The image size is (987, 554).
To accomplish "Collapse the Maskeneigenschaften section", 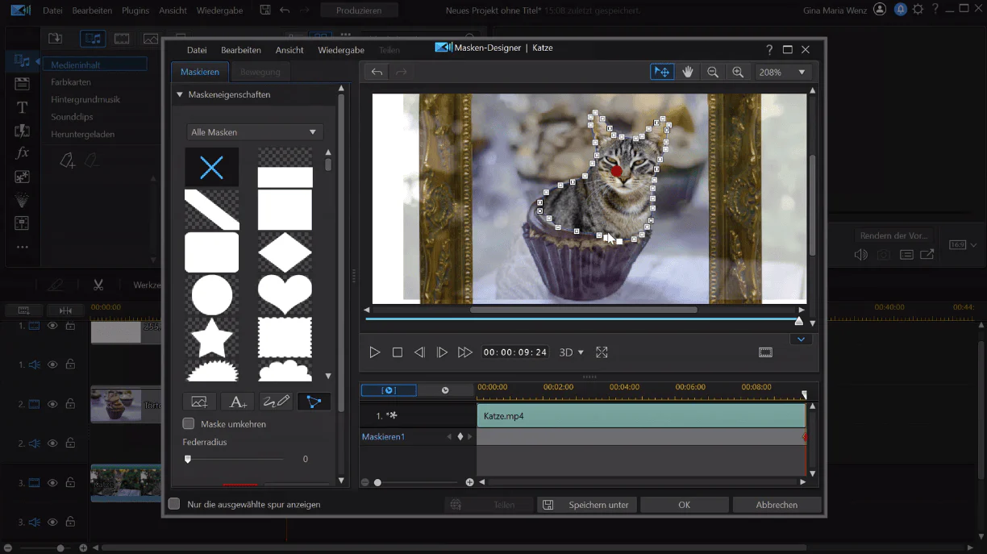I will coord(180,94).
